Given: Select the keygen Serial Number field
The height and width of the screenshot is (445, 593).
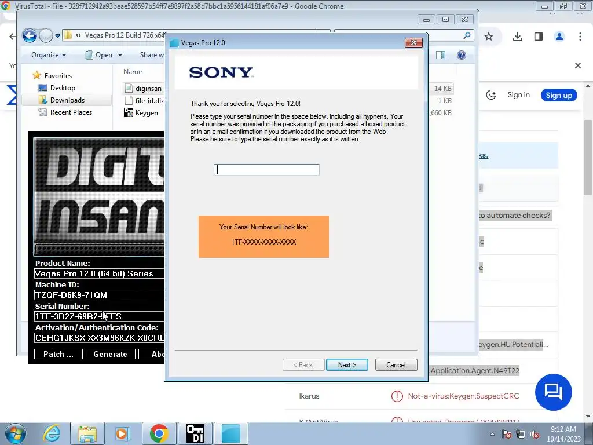Looking at the screenshot, I should (99, 316).
